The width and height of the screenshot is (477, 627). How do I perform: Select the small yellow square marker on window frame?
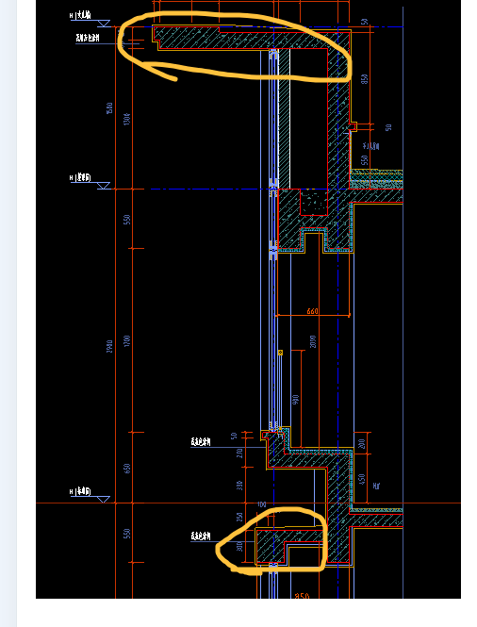click(x=280, y=353)
